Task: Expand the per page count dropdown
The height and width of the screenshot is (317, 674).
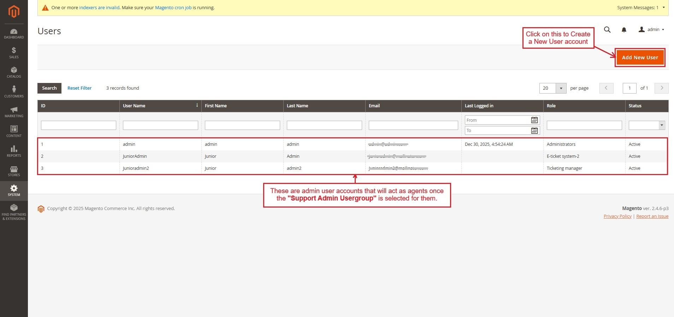Action: (561, 88)
